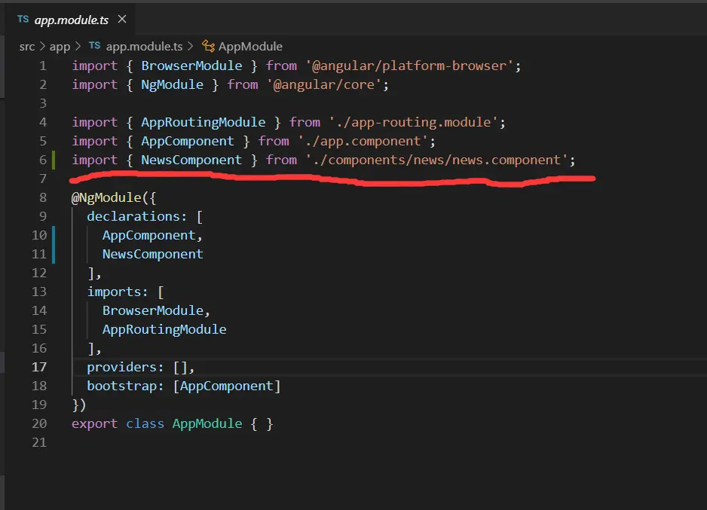Click the '@NgModule' decorator text
The width and height of the screenshot is (707, 510).
tap(106, 198)
